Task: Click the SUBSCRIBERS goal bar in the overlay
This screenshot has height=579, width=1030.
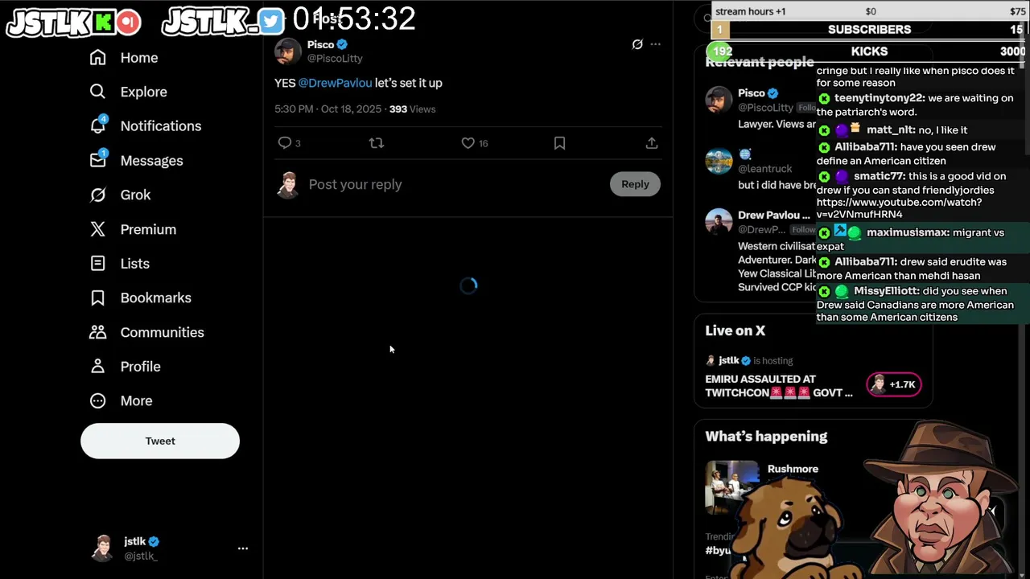Action: (869, 30)
